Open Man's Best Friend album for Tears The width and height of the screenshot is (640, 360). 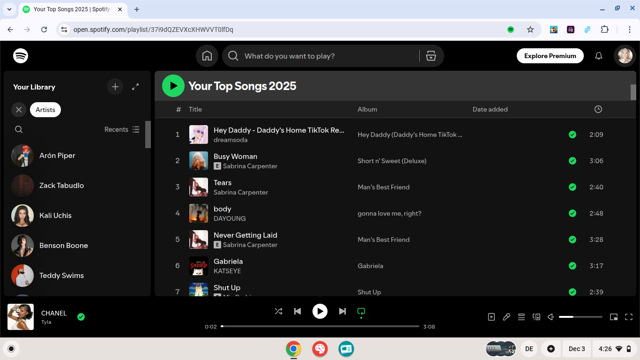pos(383,187)
